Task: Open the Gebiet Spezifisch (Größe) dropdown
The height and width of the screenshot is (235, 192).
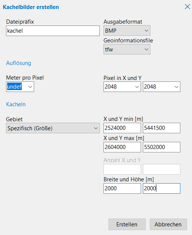Action: 53,128
